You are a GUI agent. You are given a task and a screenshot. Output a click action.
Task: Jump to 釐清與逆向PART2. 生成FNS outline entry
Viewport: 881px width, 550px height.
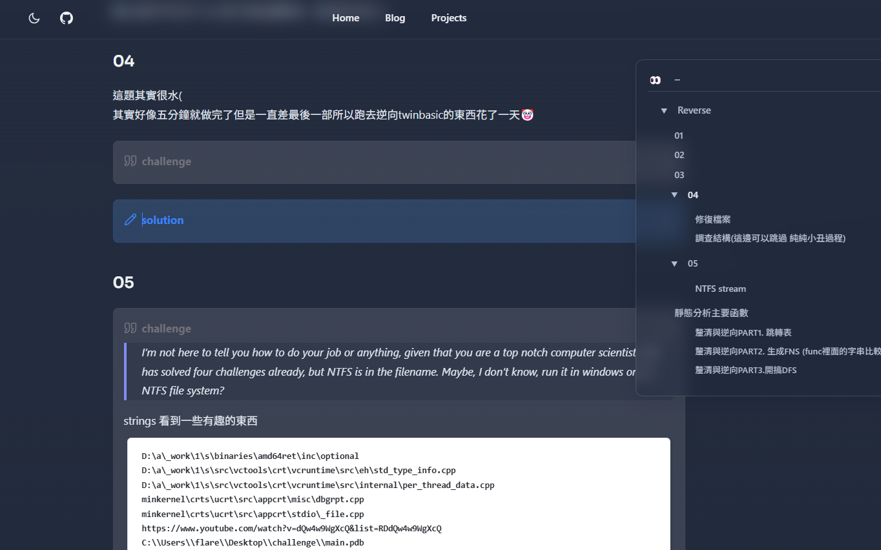pyautogui.click(x=788, y=351)
